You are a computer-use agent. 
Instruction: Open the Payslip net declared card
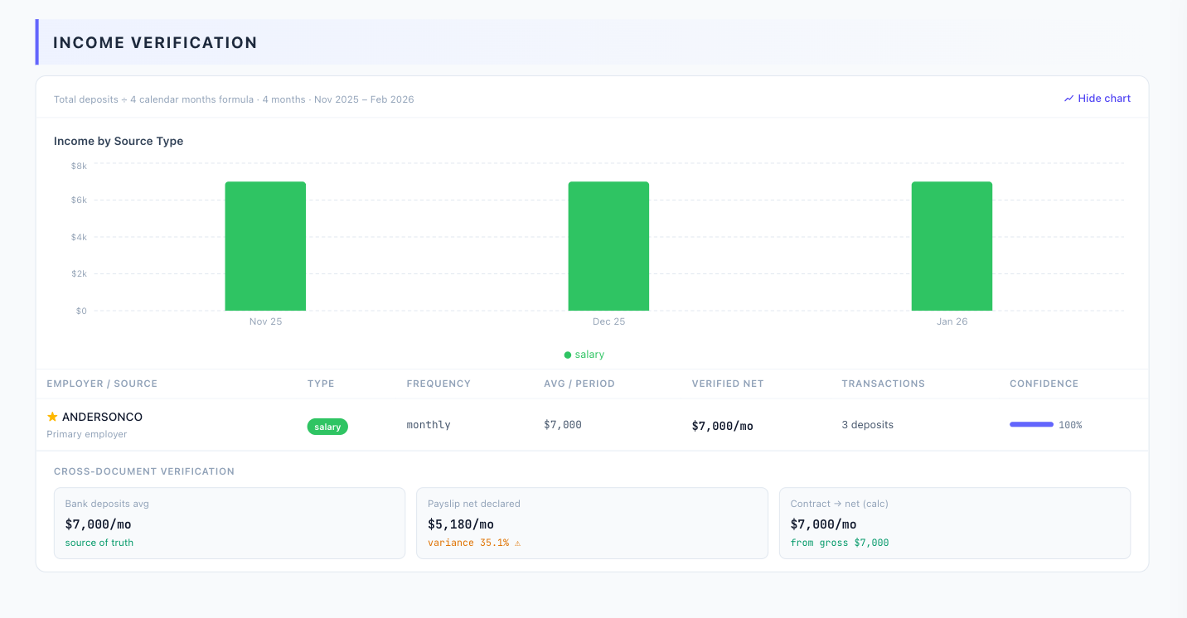(x=592, y=523)
